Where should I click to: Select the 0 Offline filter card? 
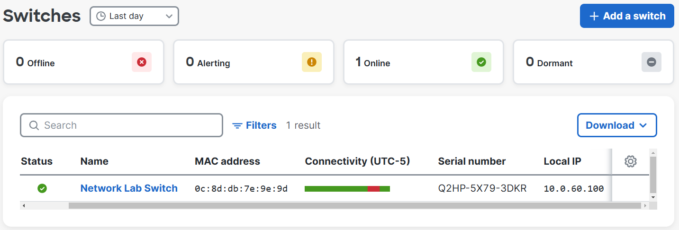tap(83, 62)
